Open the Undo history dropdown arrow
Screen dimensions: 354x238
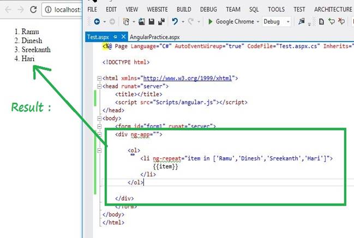[x=183, y=22]
